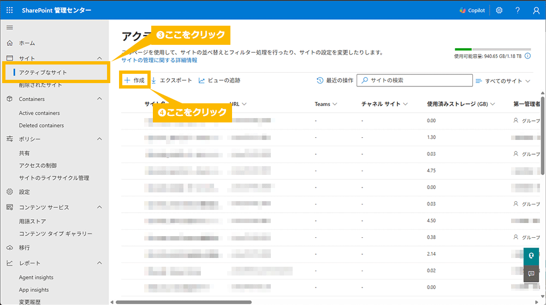Click the storage value 1.30
Viewport: 546px width, 305px height.
click(431, 137)
